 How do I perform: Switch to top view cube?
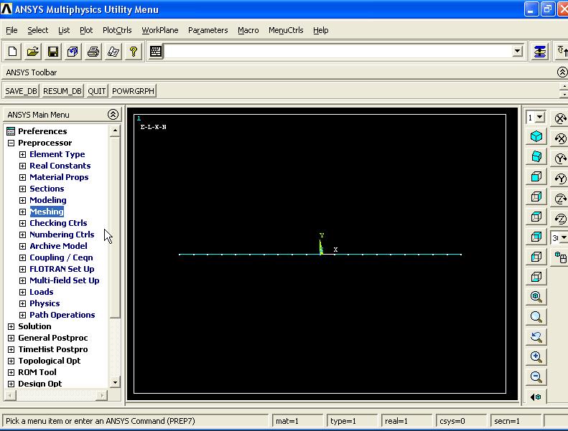[x=536, y=217]
